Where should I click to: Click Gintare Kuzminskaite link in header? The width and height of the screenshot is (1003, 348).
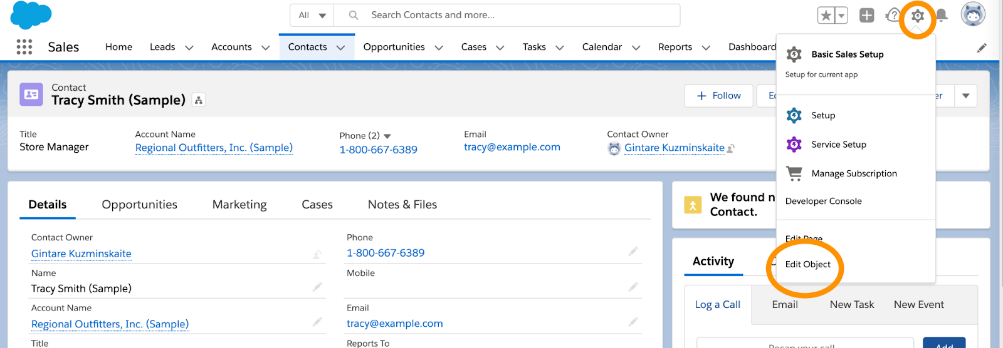pyautogui.click(x=675, y=148)
